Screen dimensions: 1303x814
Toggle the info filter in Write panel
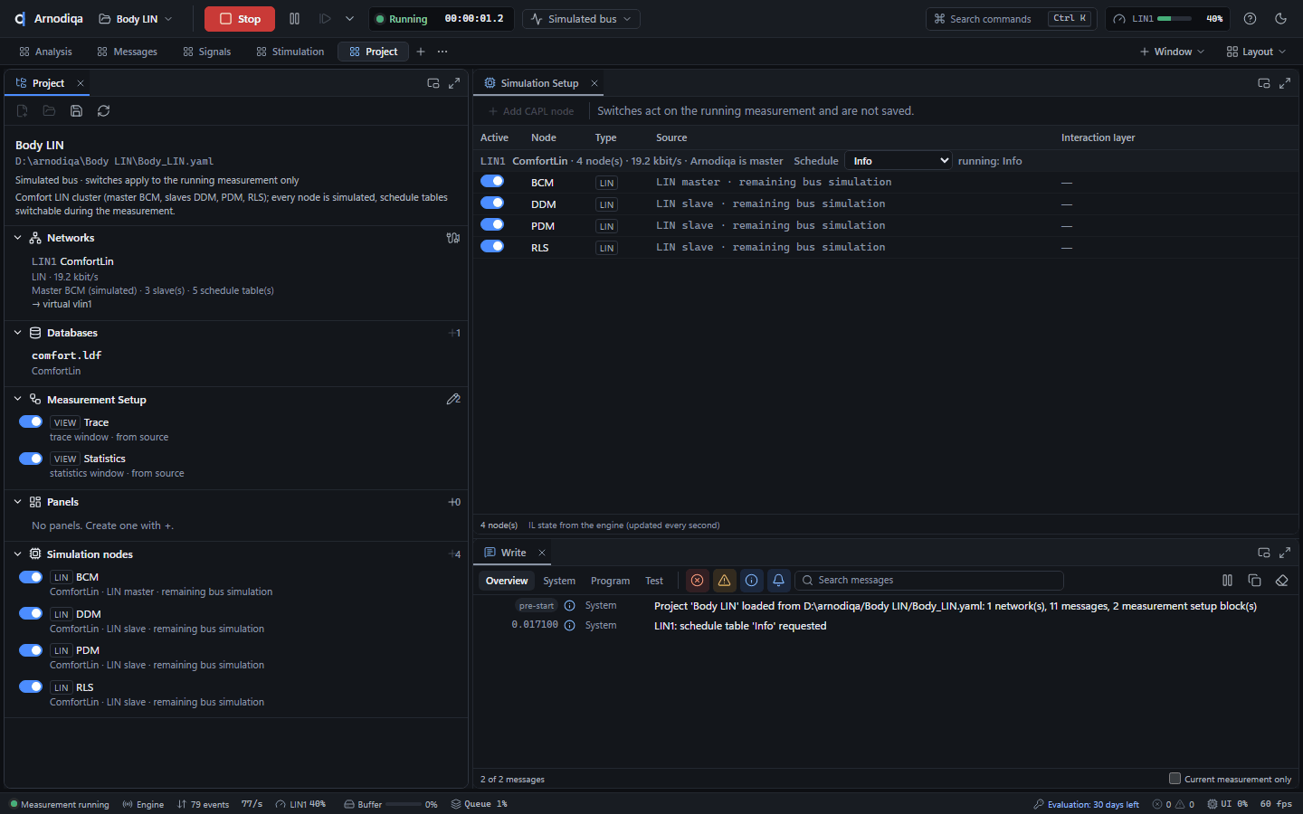[x=751, y=581]
